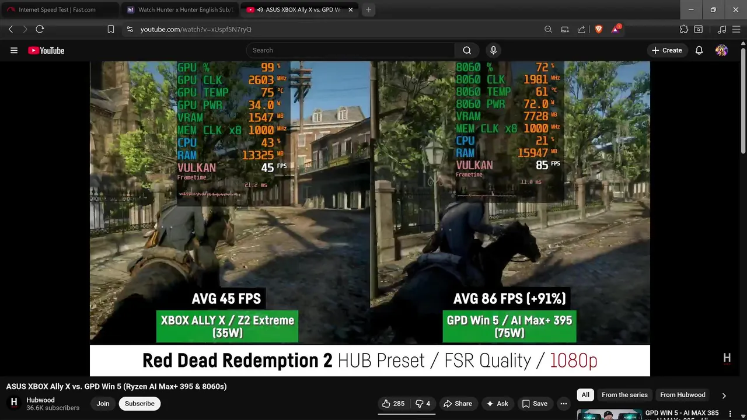Join the Hubwood channel

coord(103,404)
